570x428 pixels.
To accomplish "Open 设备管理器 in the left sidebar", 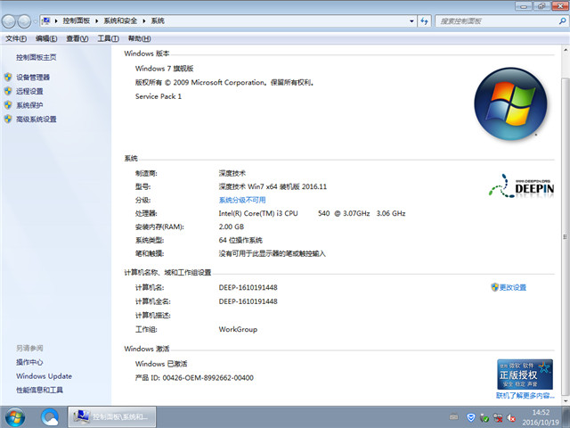I will click(x=33, y=78).
